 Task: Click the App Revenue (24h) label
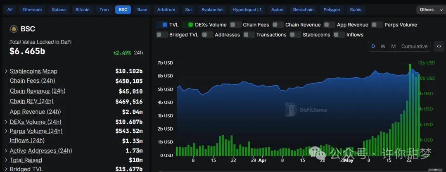point(35,112)
